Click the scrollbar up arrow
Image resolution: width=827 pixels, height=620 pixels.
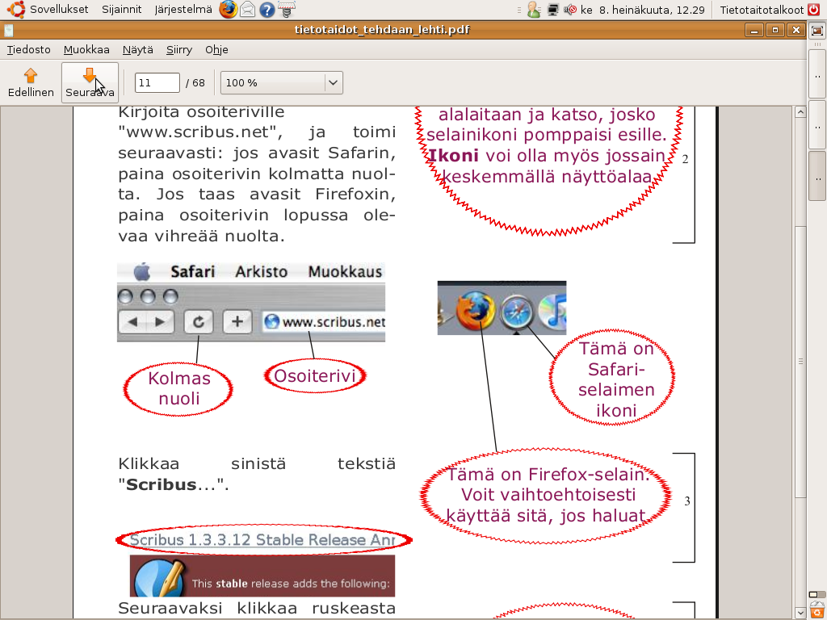(800, 111)
